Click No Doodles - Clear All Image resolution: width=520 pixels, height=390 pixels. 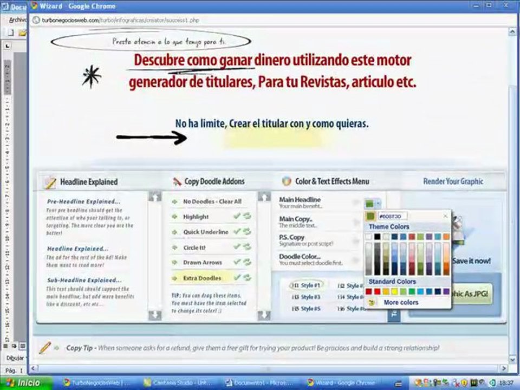[212, 201]
